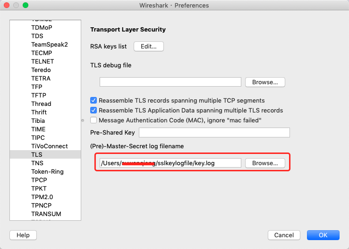The height and width of the screenshot is (249, 349).
Task: Open TPM2.0 protocol preferences
Action: click(45, 197)
